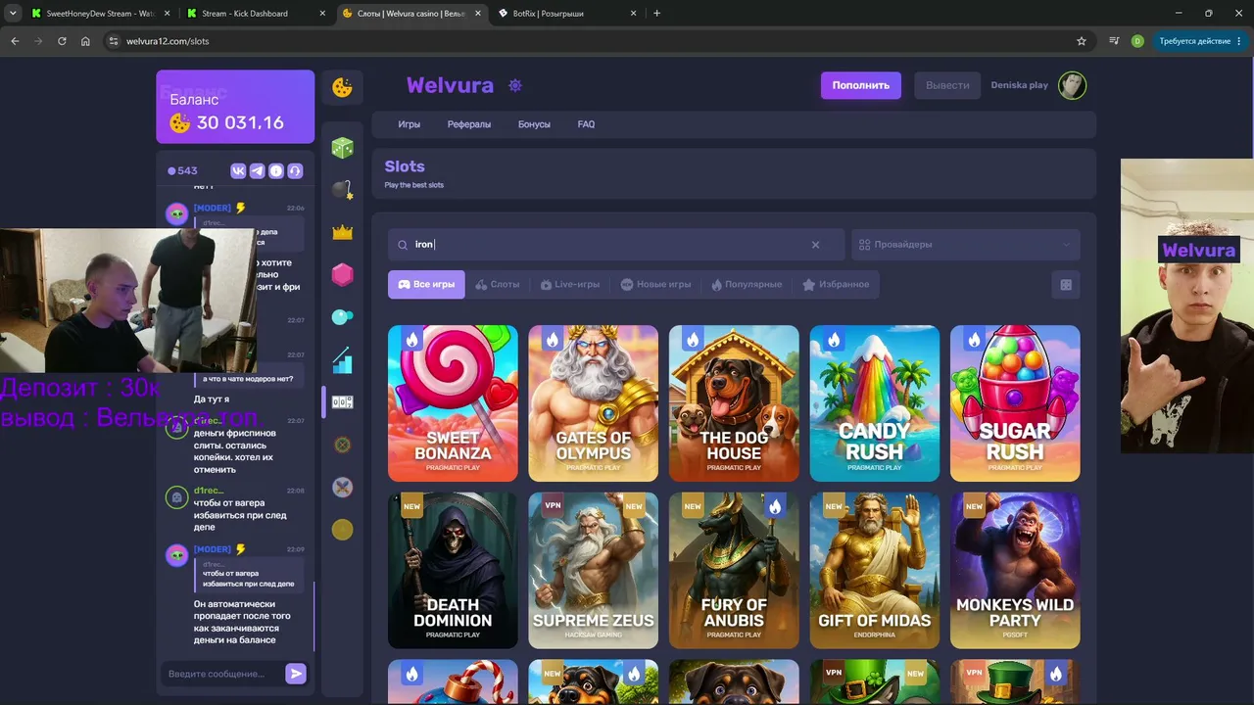The height and width of the screenshot is (705, 1254).
Task: Select the Все игры filter tab
Action: coord(426,285)
